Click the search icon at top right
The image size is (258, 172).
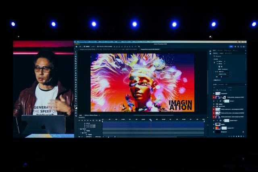[237, 47]
